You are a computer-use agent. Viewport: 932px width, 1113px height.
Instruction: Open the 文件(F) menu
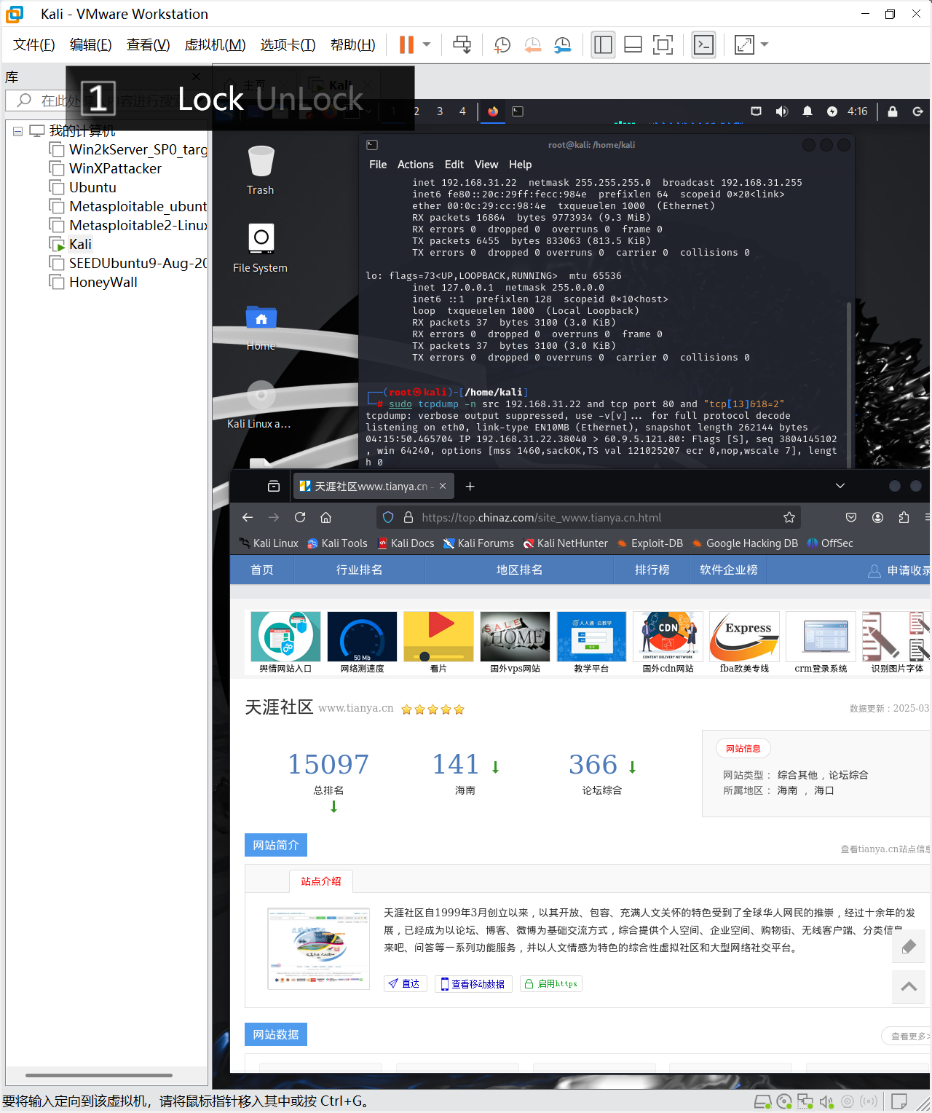click(x=34, y=44)
